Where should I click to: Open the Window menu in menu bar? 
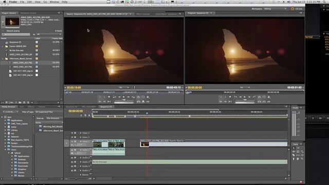pos(54,2)
